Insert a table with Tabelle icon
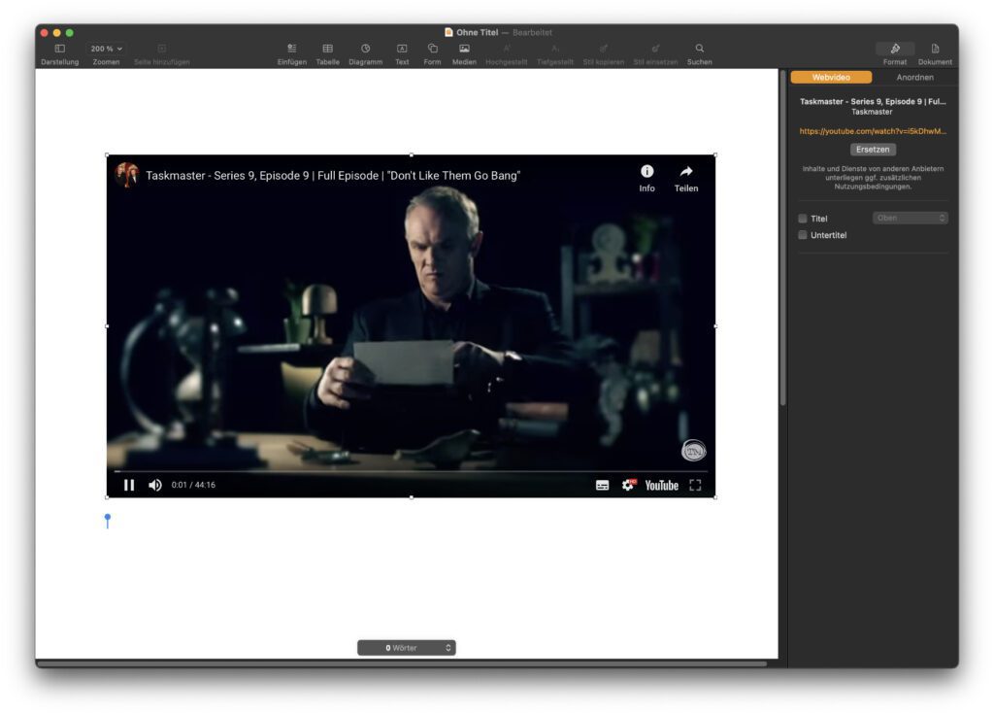This screenshot has height=715, width=994. coord(328,49)
